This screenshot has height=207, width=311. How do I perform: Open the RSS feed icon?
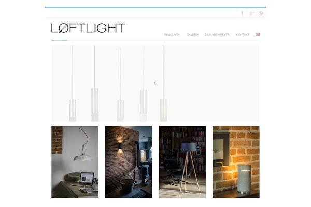261,13
